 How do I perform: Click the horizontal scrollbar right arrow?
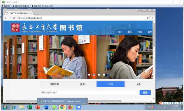pyautogui.click(x=151, y=101)
